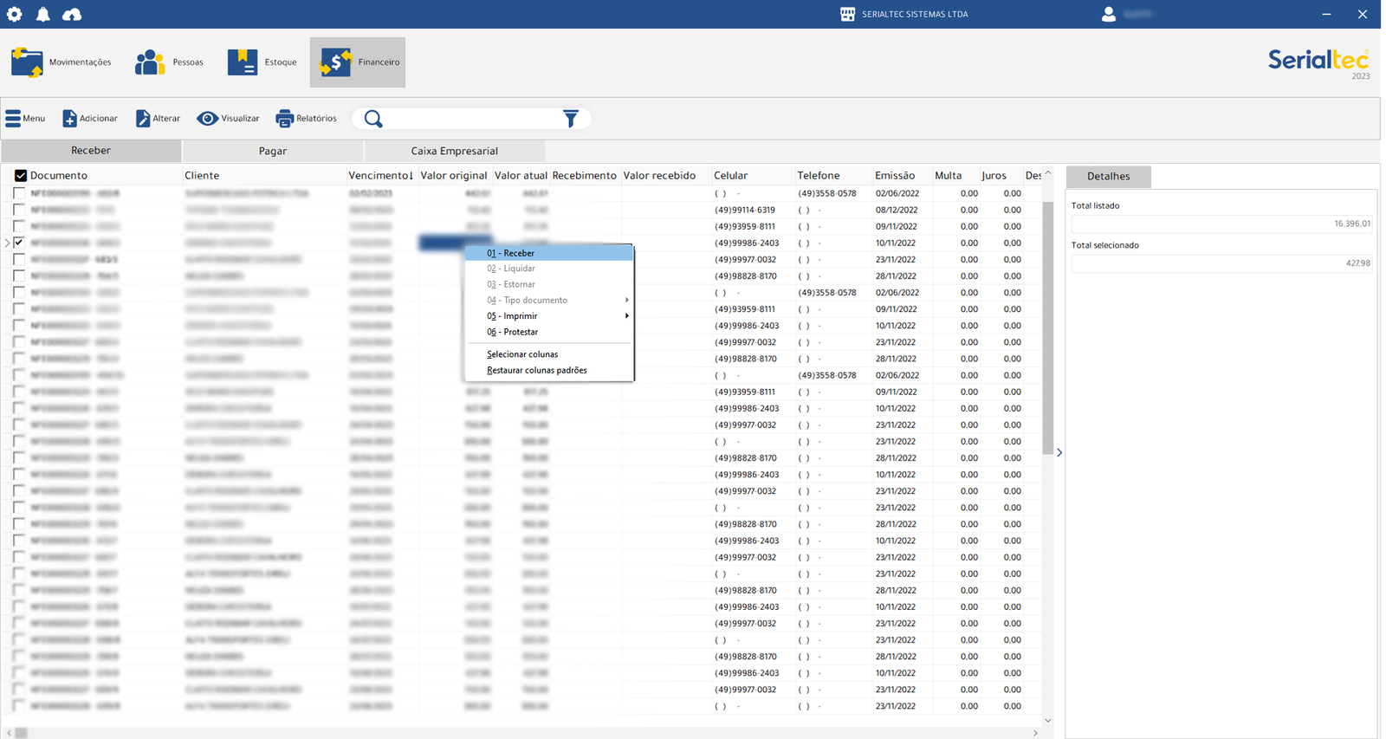1386x739 pixels.
Task: Click the Serialtec Sistemas company icon
Action: pos(848,14)
